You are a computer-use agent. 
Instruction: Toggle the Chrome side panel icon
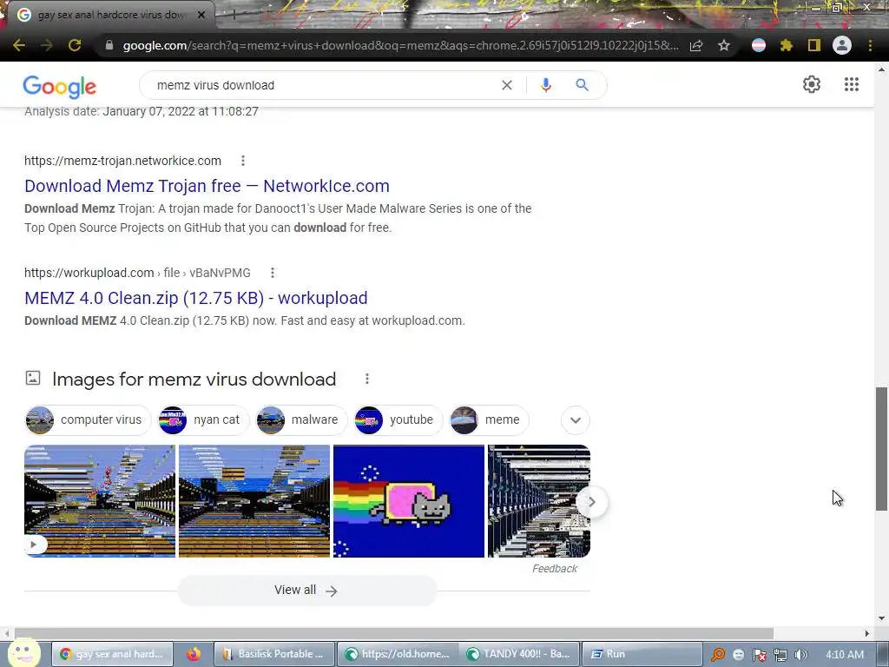[x=814, y=45]
